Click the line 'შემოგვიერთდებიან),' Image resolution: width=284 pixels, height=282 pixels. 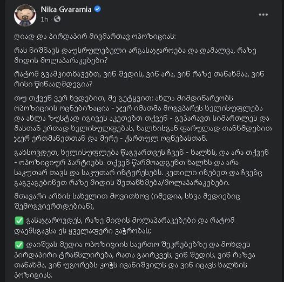54,207
